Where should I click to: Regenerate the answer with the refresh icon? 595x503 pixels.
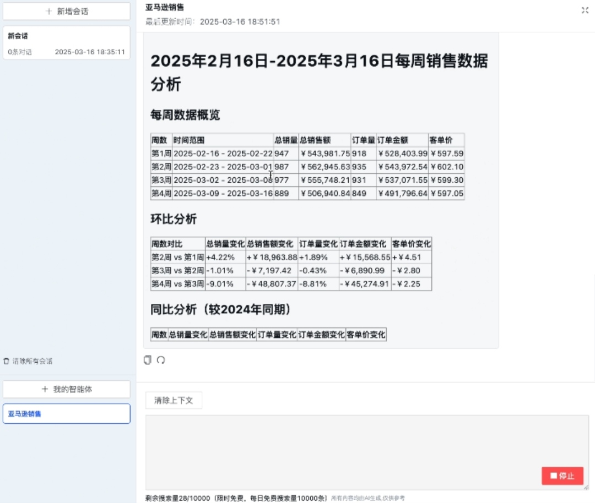pyautogui.click(x=161, y=360)
